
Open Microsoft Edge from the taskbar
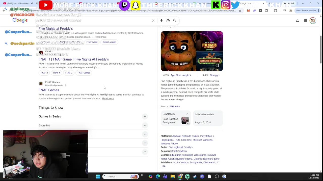[158, 176]
